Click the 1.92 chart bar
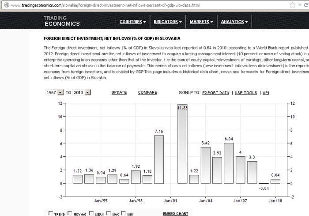 pos(136,177)
